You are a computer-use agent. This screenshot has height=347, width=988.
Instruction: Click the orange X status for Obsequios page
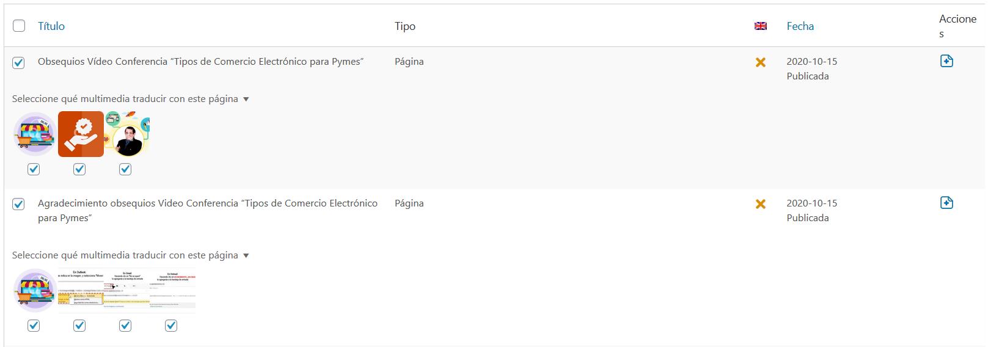[x=761, y=62]
